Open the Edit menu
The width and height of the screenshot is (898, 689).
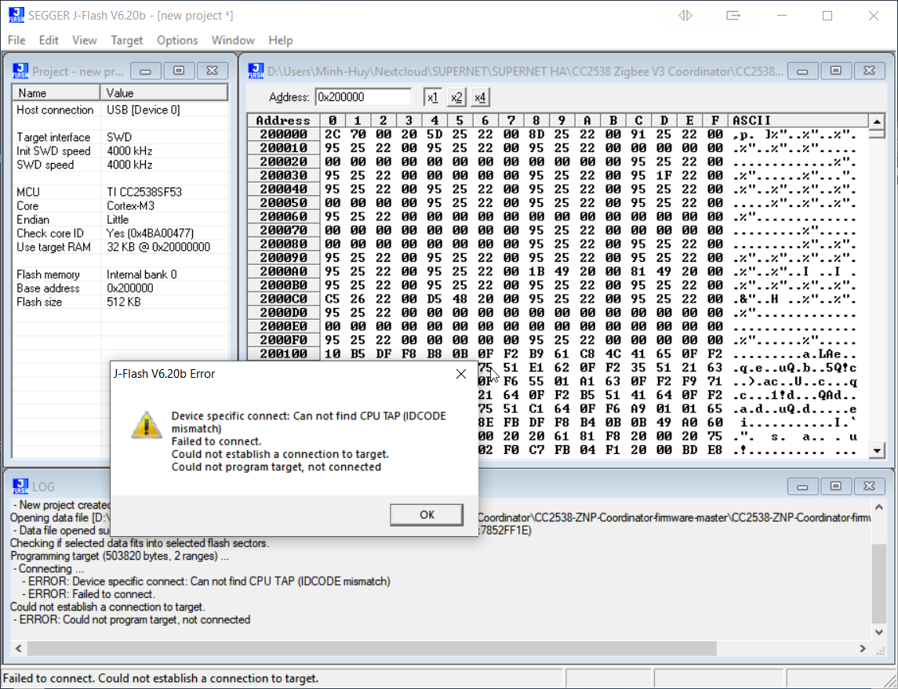[49, 40]
